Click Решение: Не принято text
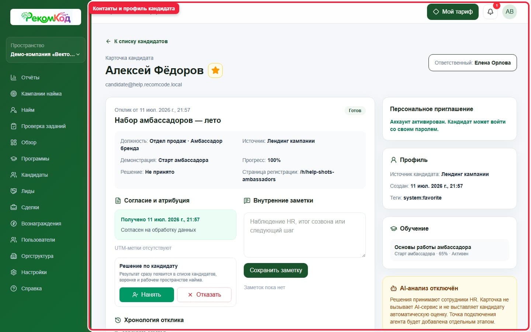531x332 pixels. [x=147, y=172]
